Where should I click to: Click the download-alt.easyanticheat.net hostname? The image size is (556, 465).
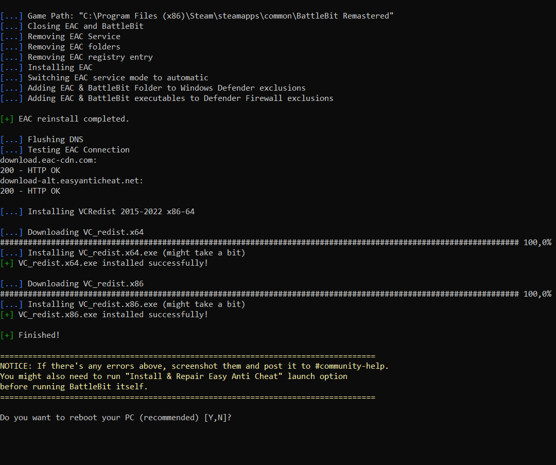pyautogui.click(x=72, y=181)
